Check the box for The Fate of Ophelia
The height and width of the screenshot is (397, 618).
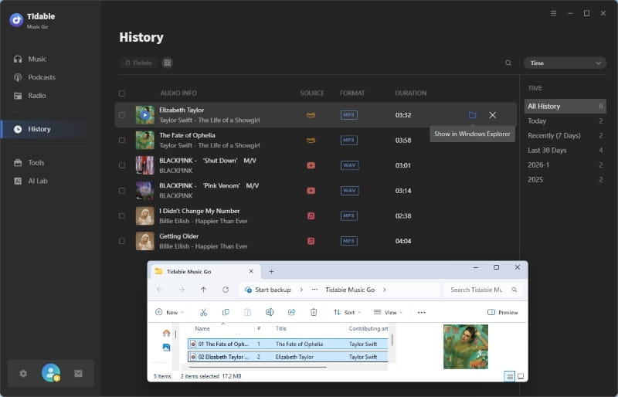(x=122, y=140)
